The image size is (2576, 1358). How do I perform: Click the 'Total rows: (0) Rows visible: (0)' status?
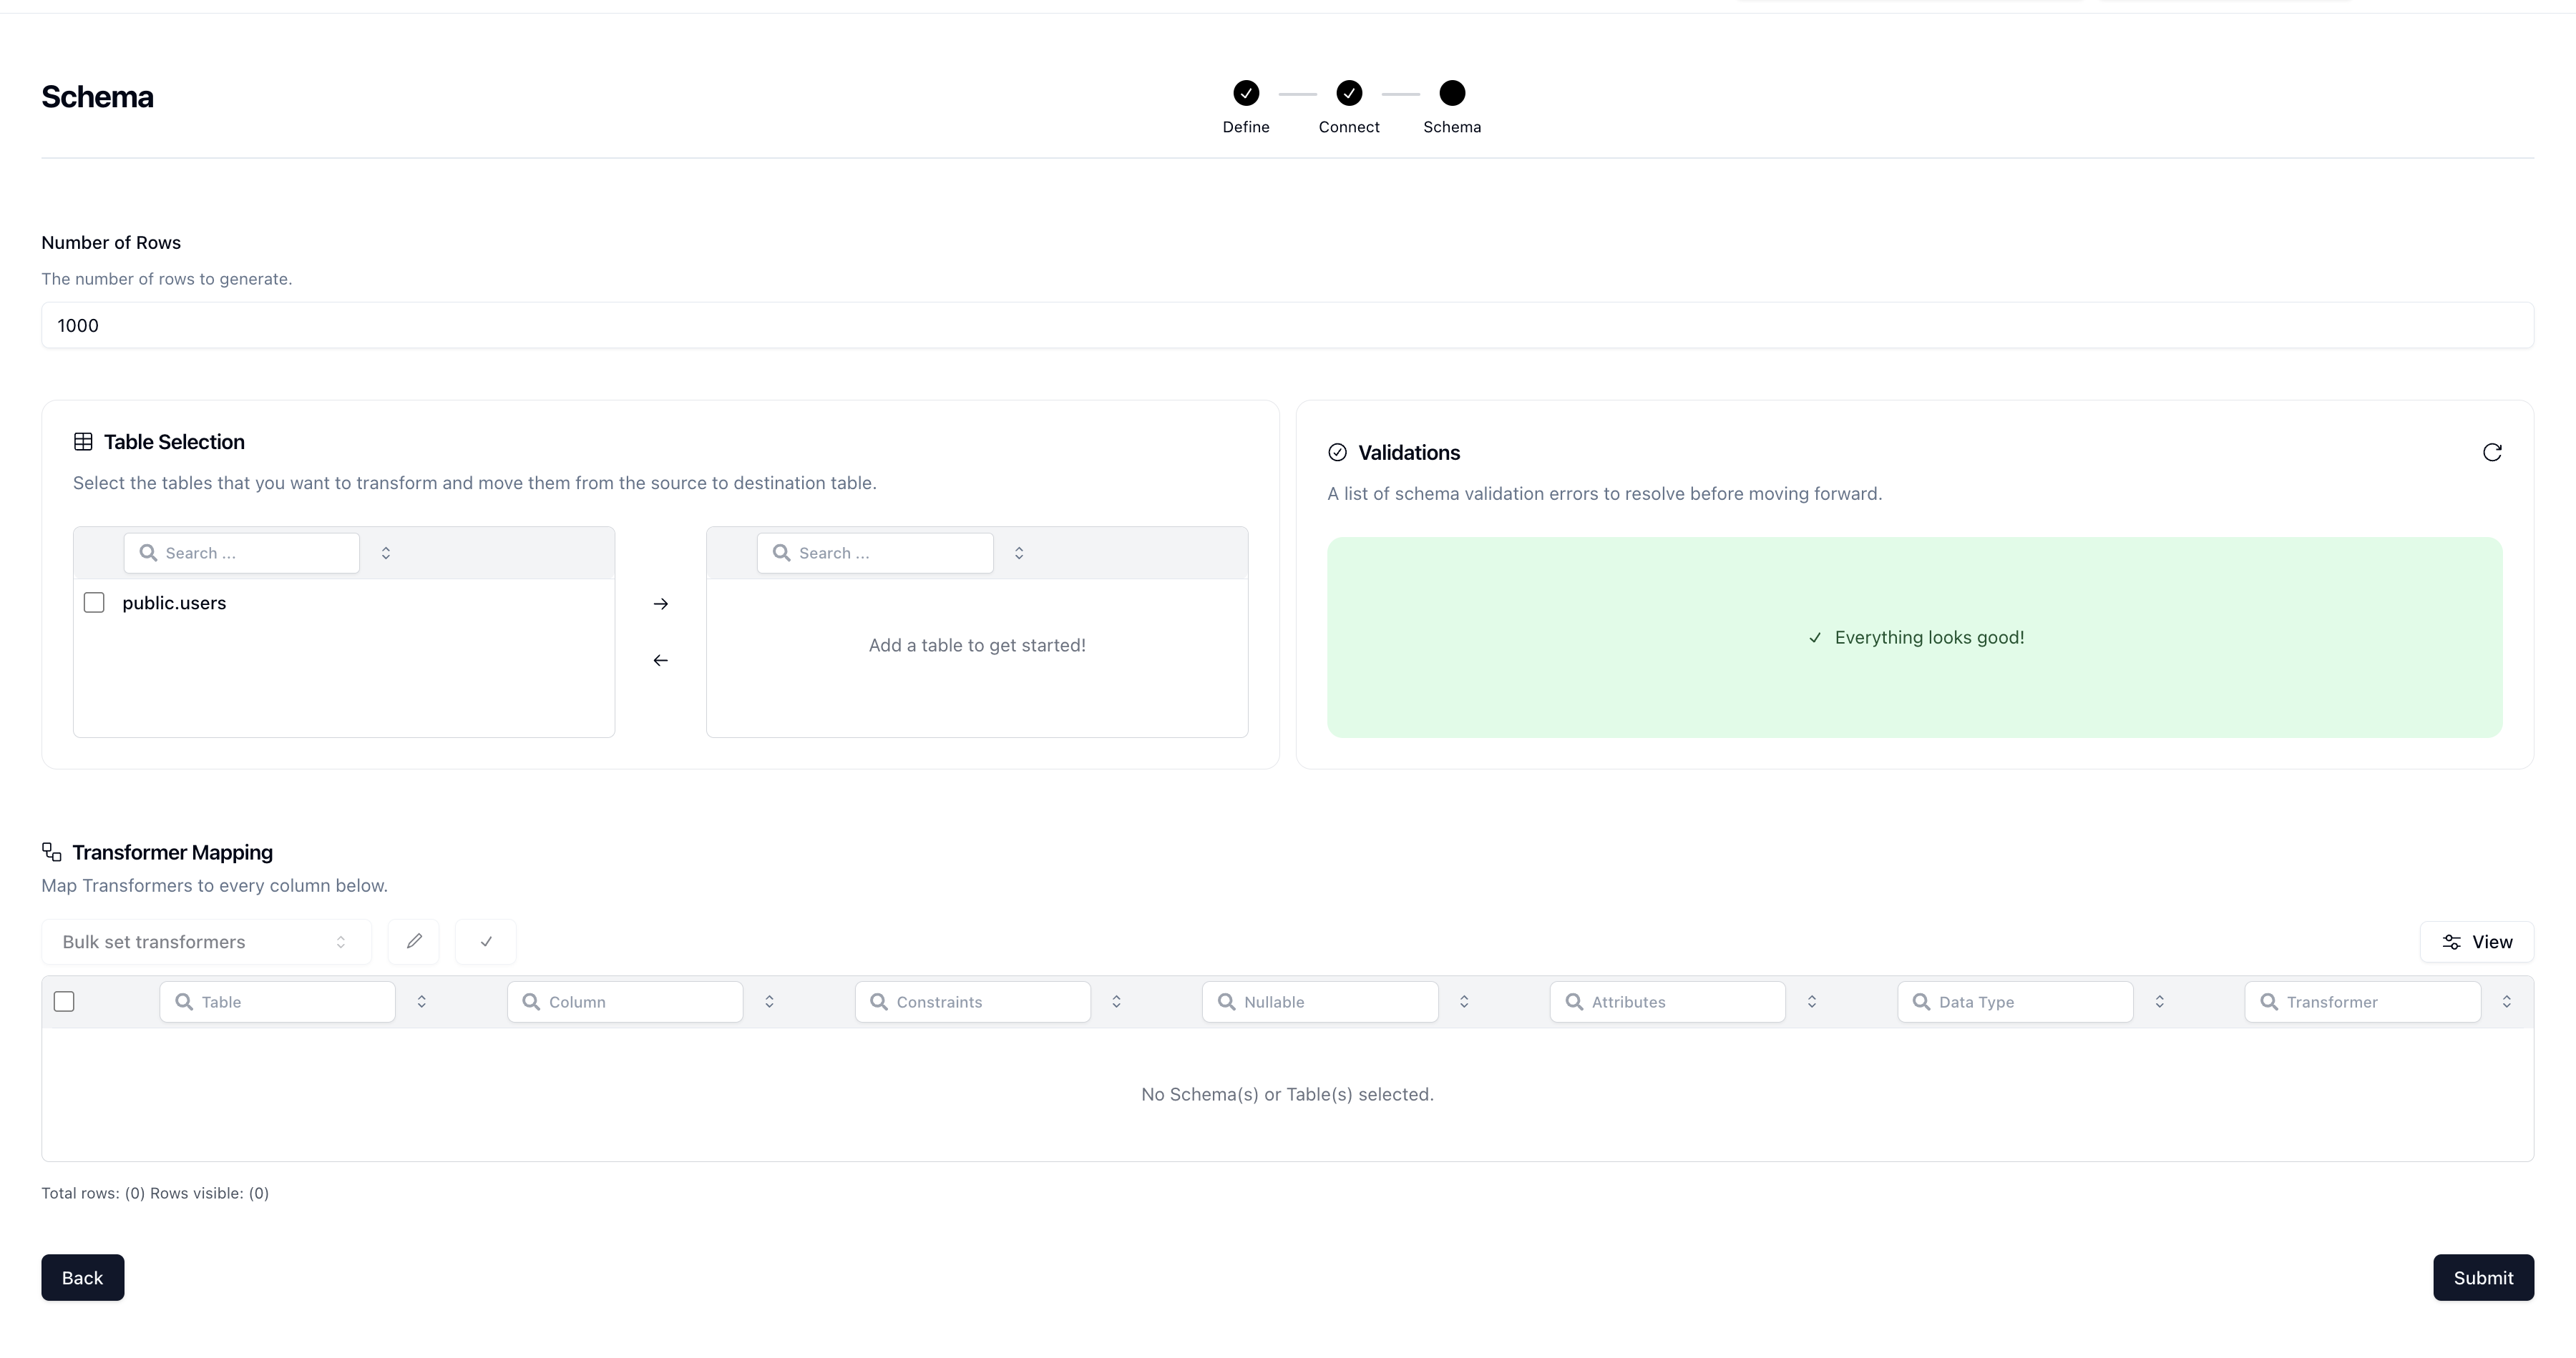[x=155, y=1193]
